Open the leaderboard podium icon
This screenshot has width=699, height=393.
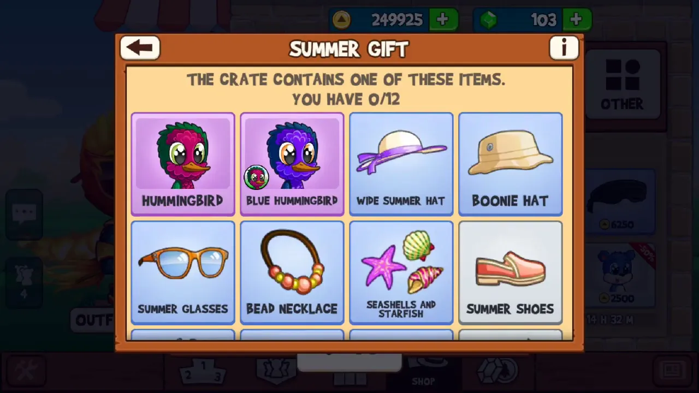203,372
